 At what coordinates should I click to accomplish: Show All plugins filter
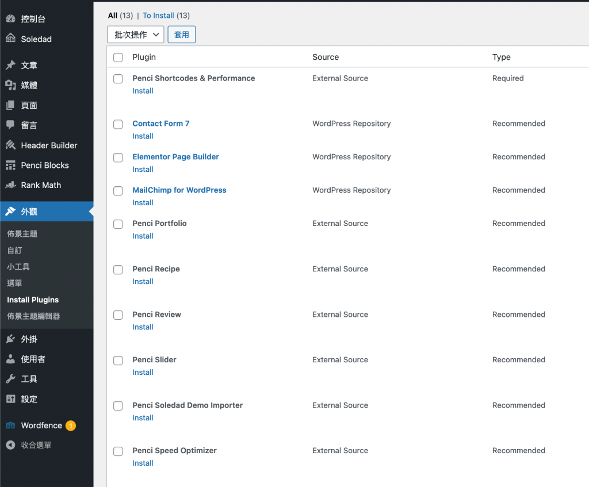(113, 16)
